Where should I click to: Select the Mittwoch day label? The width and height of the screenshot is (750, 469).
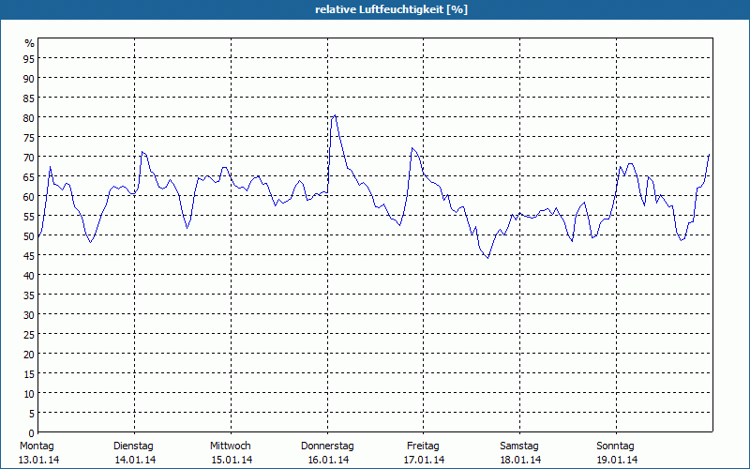[230, 446]
